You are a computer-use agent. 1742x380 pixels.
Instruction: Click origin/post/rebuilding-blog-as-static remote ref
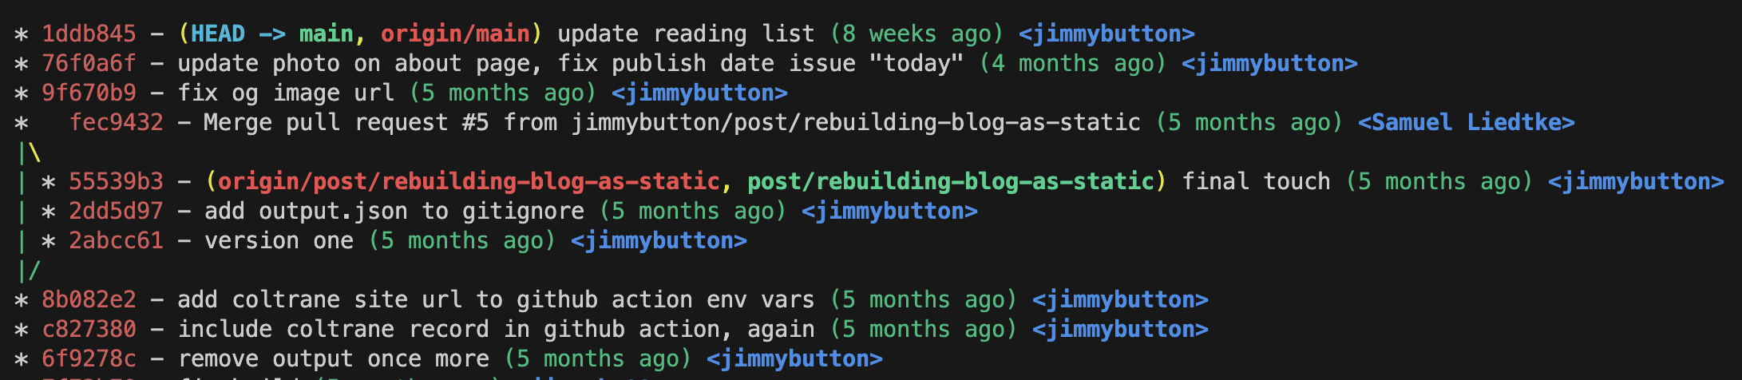(469, 182)
